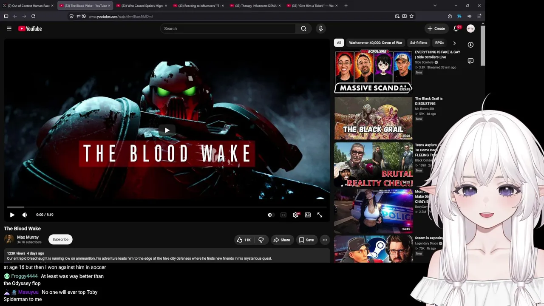Click the center play overlay on video
This screenshot has height=306, width=544.
(167, 130)
